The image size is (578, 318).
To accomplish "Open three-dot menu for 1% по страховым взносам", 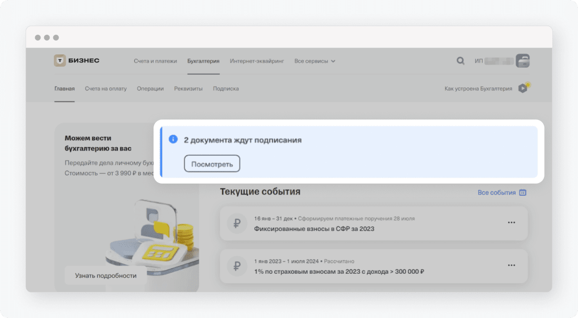I will tap(511, 265).
